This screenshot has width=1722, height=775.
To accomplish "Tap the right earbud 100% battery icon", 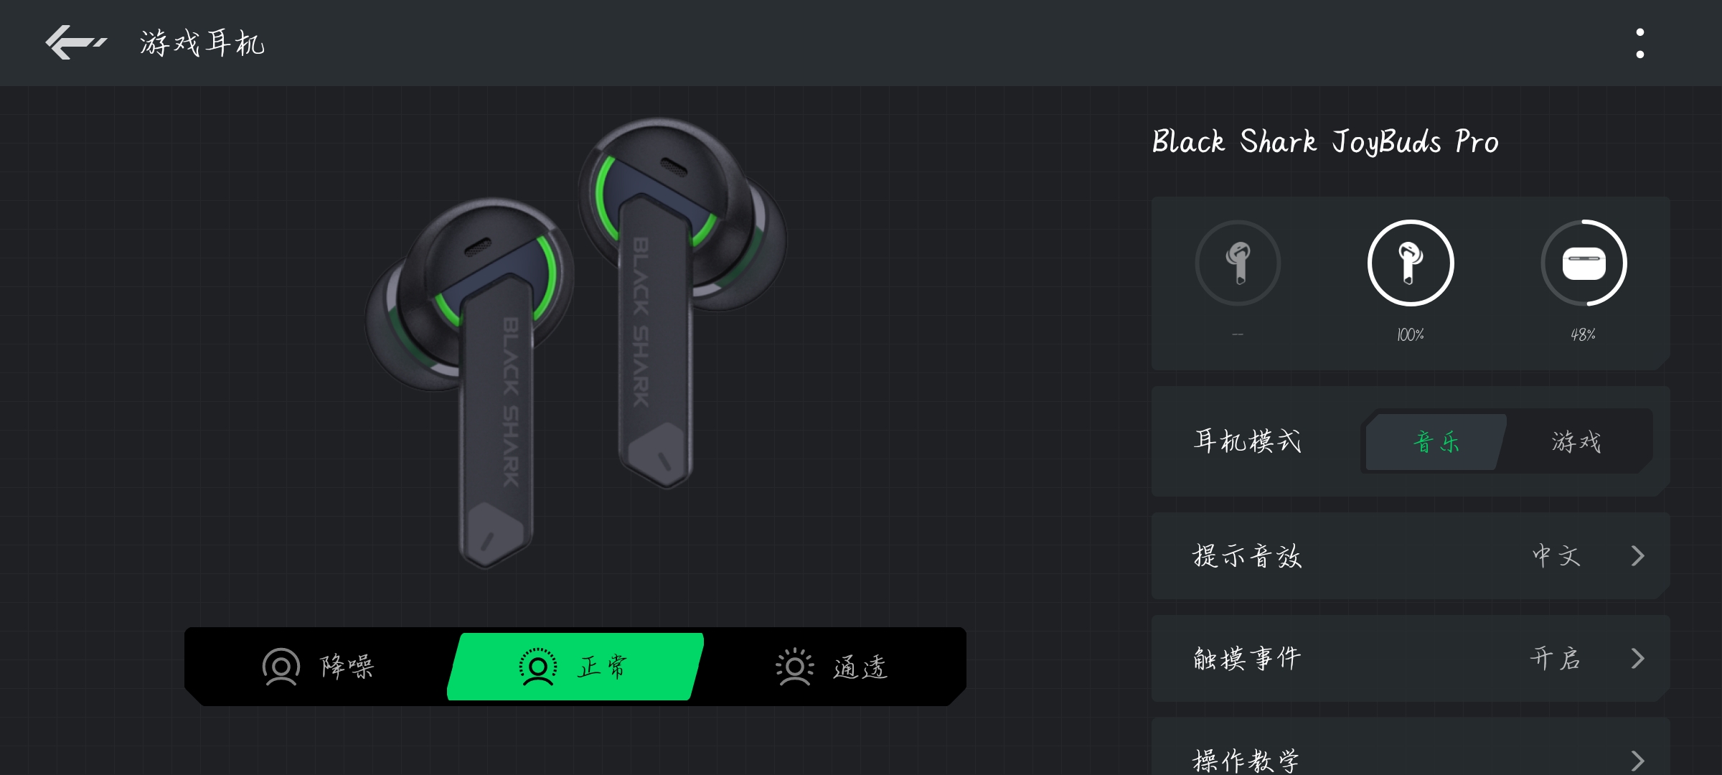I will pos(1411,263).
